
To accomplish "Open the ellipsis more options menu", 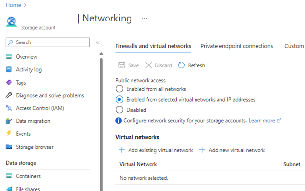I will click(144, 19).
